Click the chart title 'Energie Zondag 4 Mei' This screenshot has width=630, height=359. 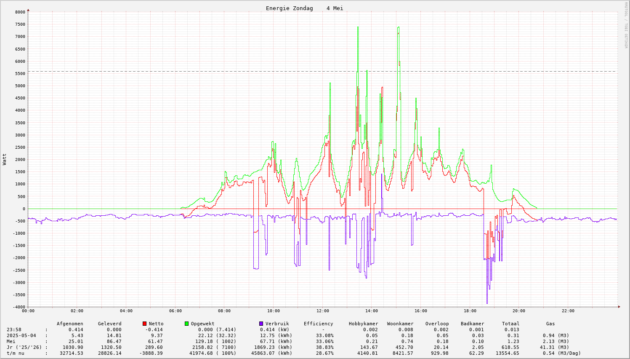[x=304, y=8]
